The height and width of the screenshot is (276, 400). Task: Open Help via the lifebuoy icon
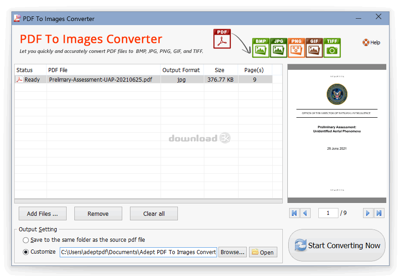click(x=366, y=42)
